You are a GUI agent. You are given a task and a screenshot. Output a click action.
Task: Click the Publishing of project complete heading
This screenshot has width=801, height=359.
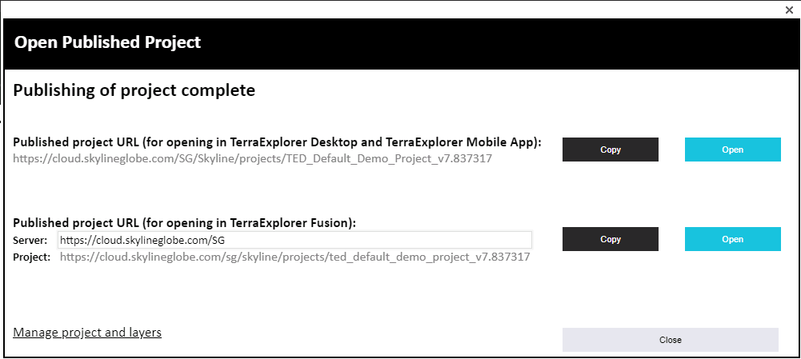click(134, 90)
